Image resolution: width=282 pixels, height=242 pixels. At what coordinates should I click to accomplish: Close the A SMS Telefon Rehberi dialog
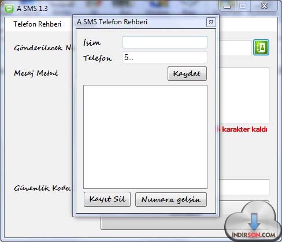211,22
